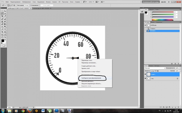Select the Eraser tool
This screenshot has height=113, width=182.
coord(2,24)
